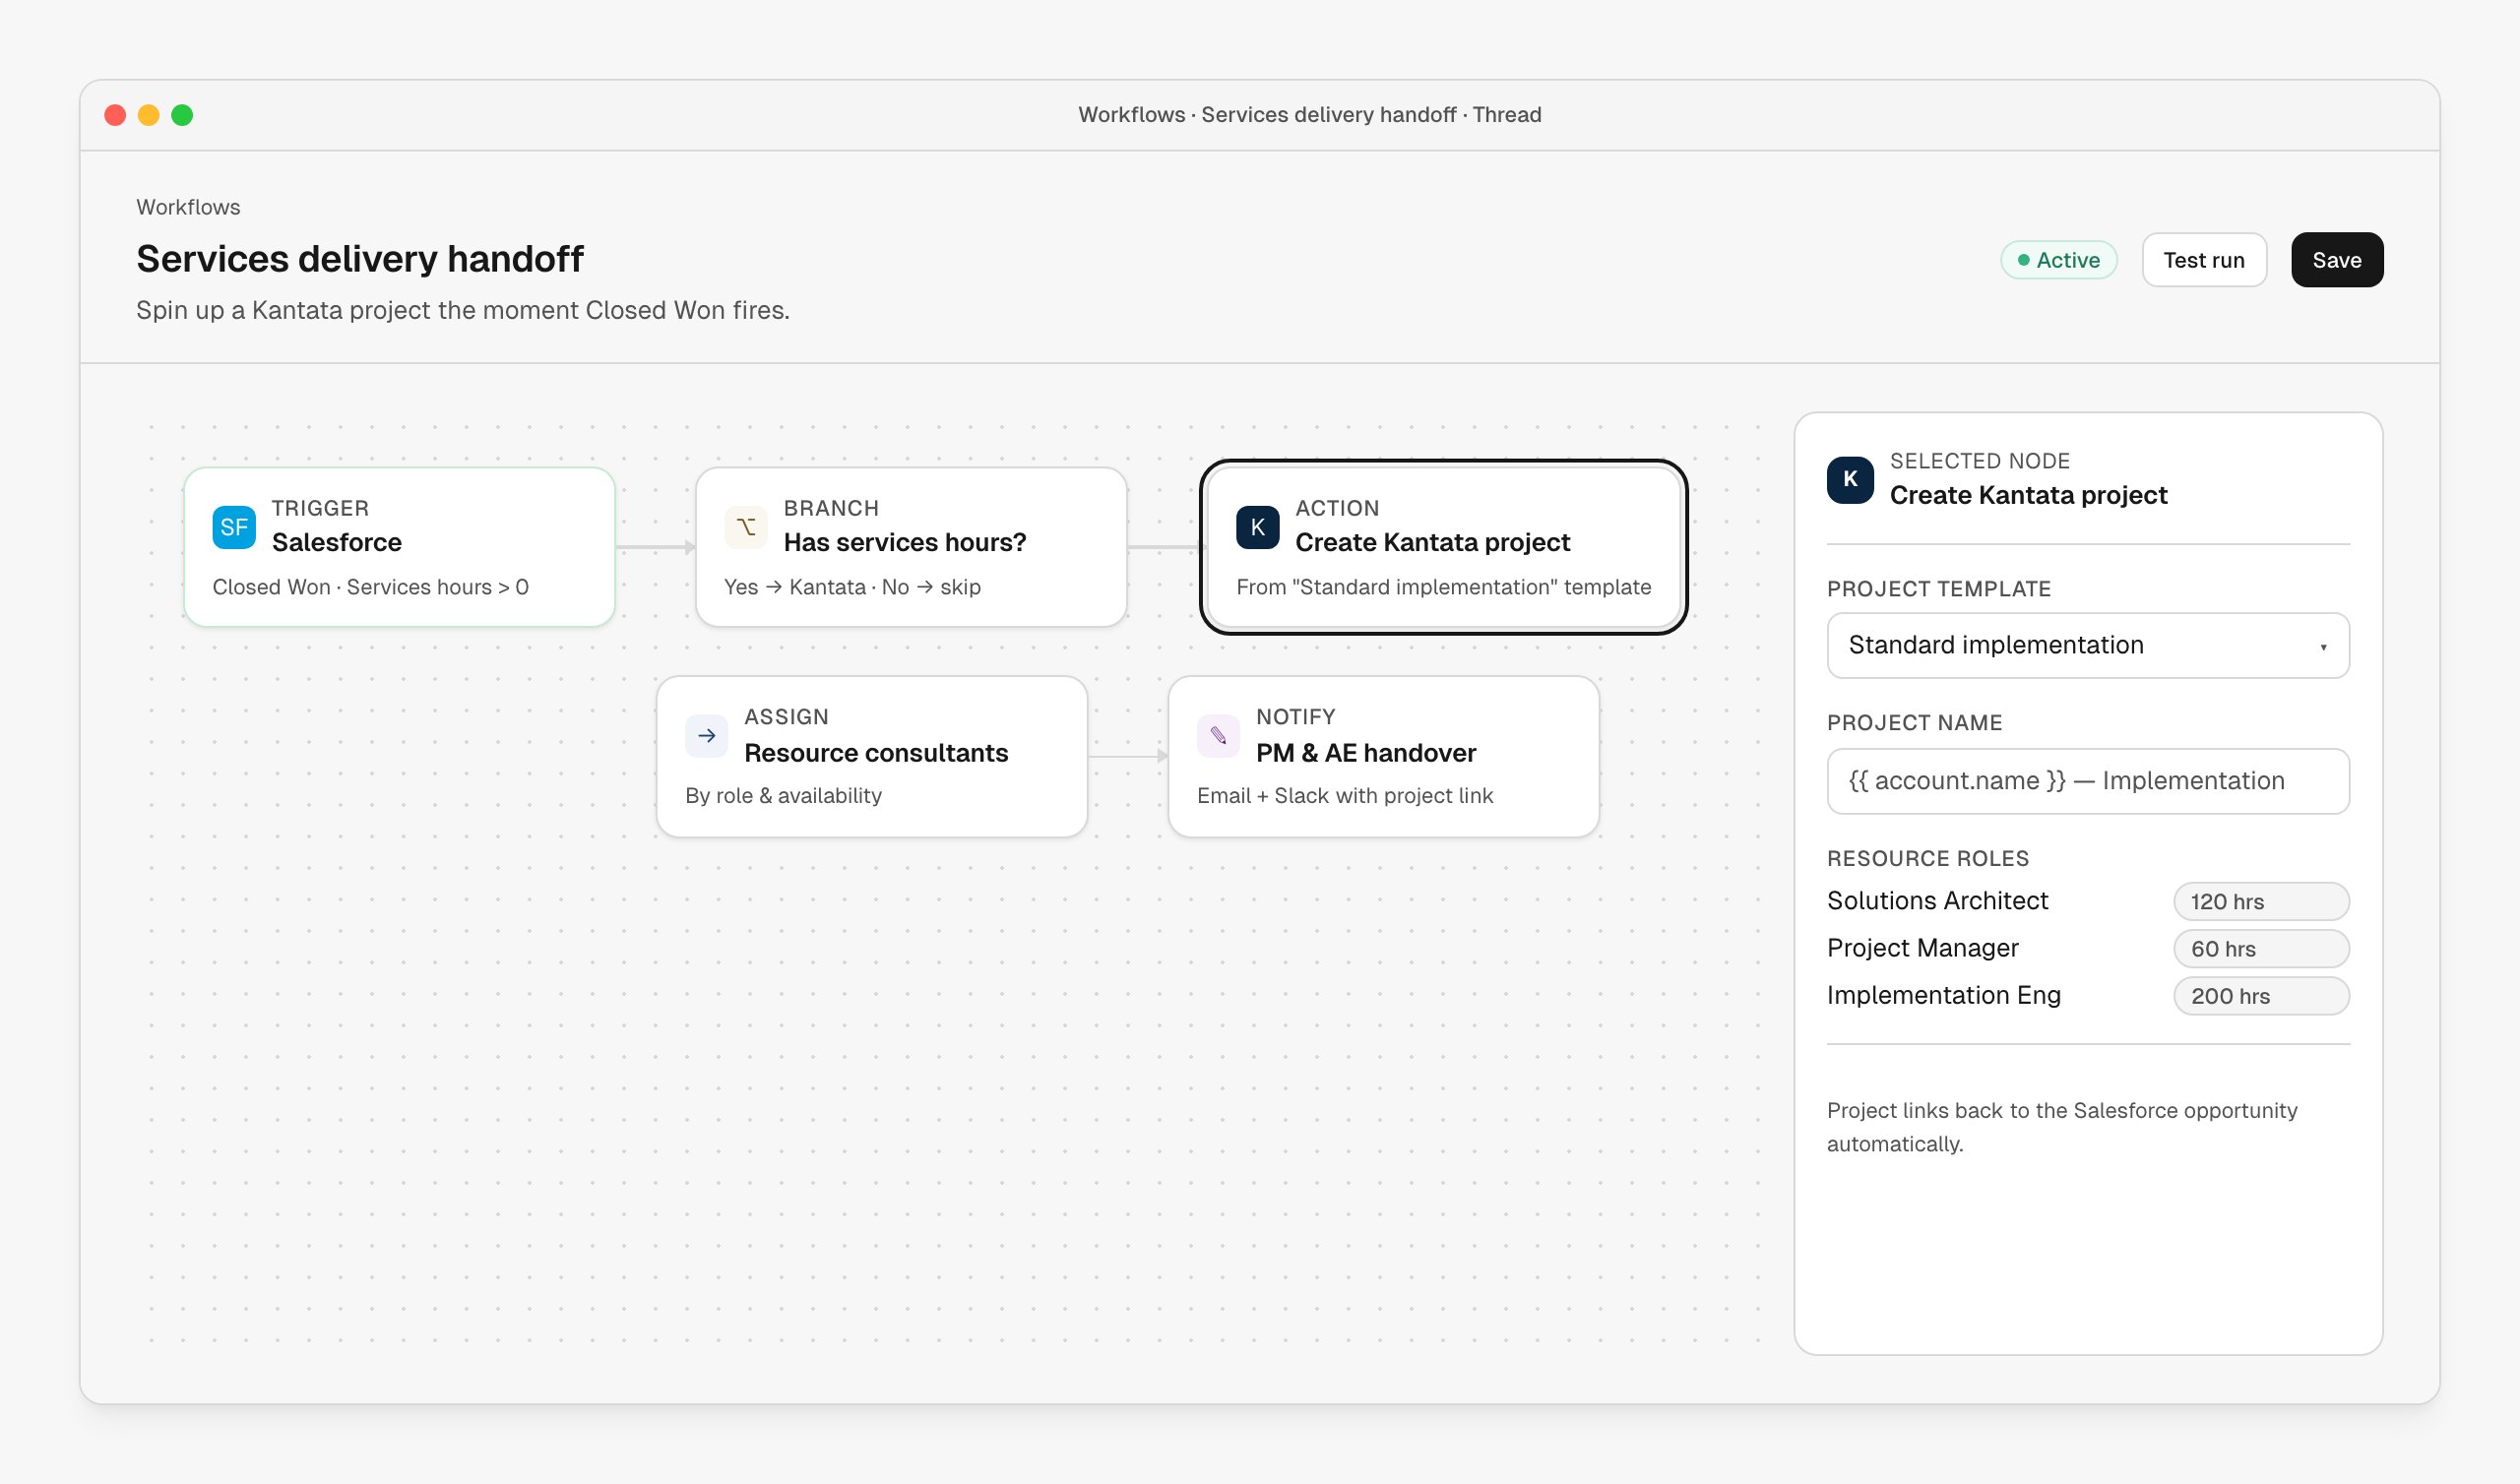Viewport: 2520px width, 1484px height.
Task: Select the PM & AE handover notify node
Action: [1384, 756]
